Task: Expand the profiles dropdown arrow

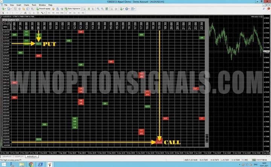Action: pyautogui.click(x=11, y=9)
